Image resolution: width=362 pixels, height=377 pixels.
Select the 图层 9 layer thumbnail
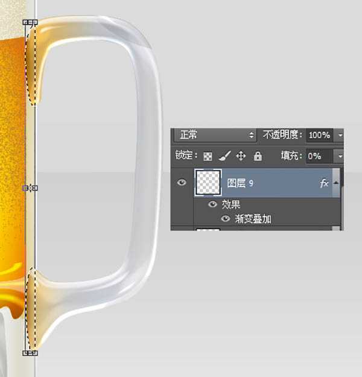point(208,183)
